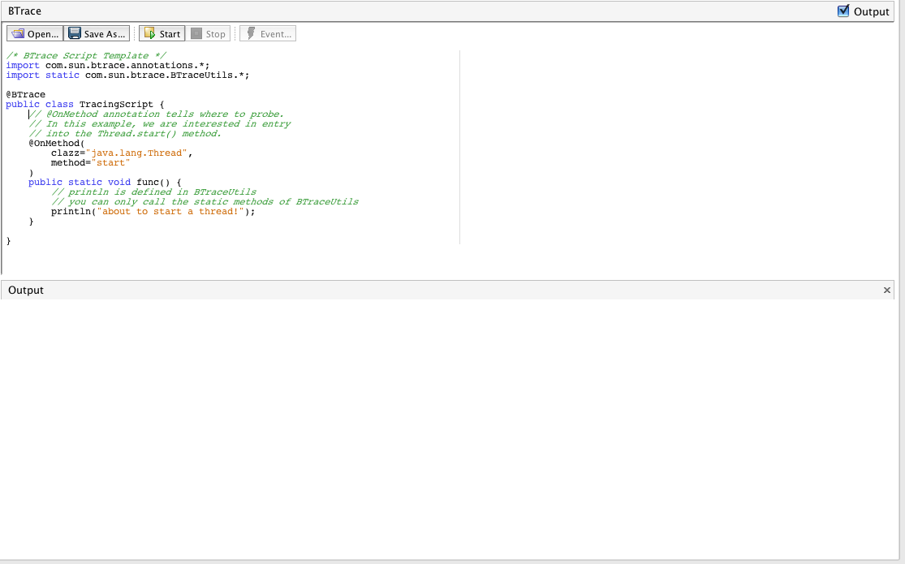The width and height of the screenshot is (905, 564).
Task: Toggle the Output checkbox
Action: click(843, 11)
